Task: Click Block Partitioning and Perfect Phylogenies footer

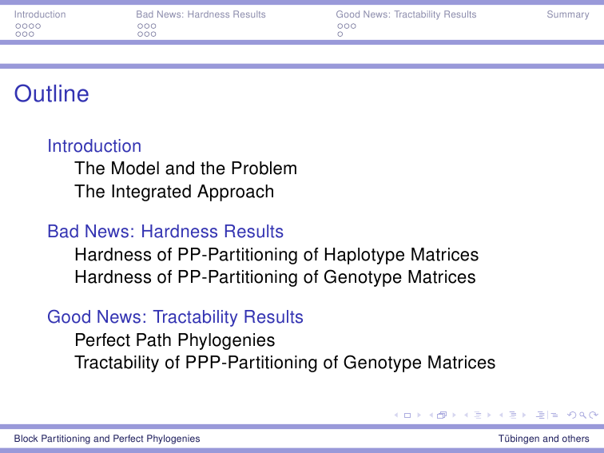Action: click(x=107, y=439)
